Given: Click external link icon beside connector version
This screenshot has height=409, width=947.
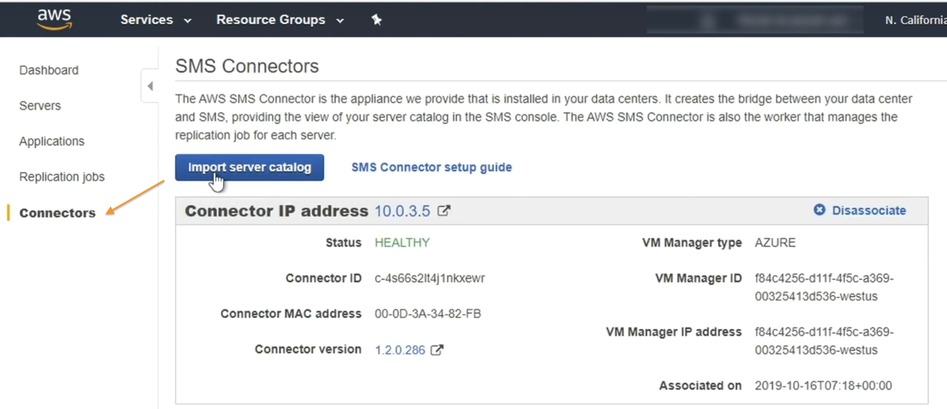Looking at the screenshot, I should pyautogui.click(x=437, y=350).
